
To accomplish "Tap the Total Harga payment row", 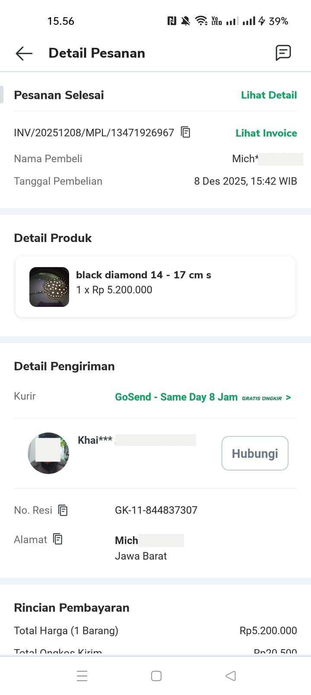I will pyautogui.click(x=155, y=631).
